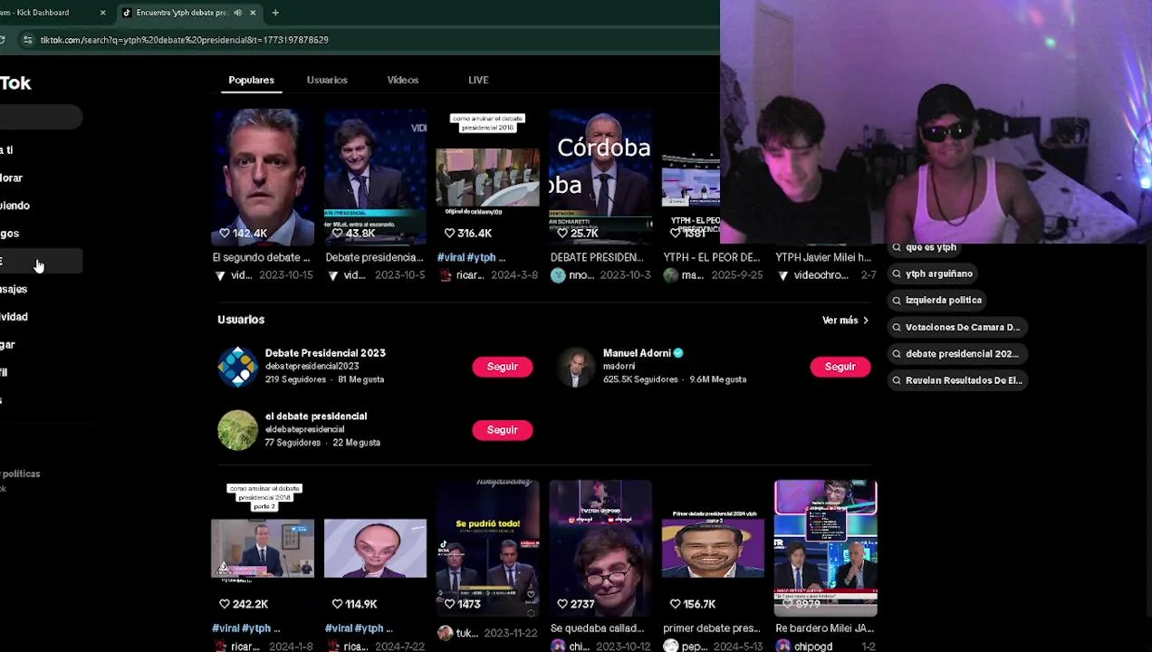Open 'YTPH Javier Milei h...' video title
This screenshot has width=1152, height=652.
[823, 258]
